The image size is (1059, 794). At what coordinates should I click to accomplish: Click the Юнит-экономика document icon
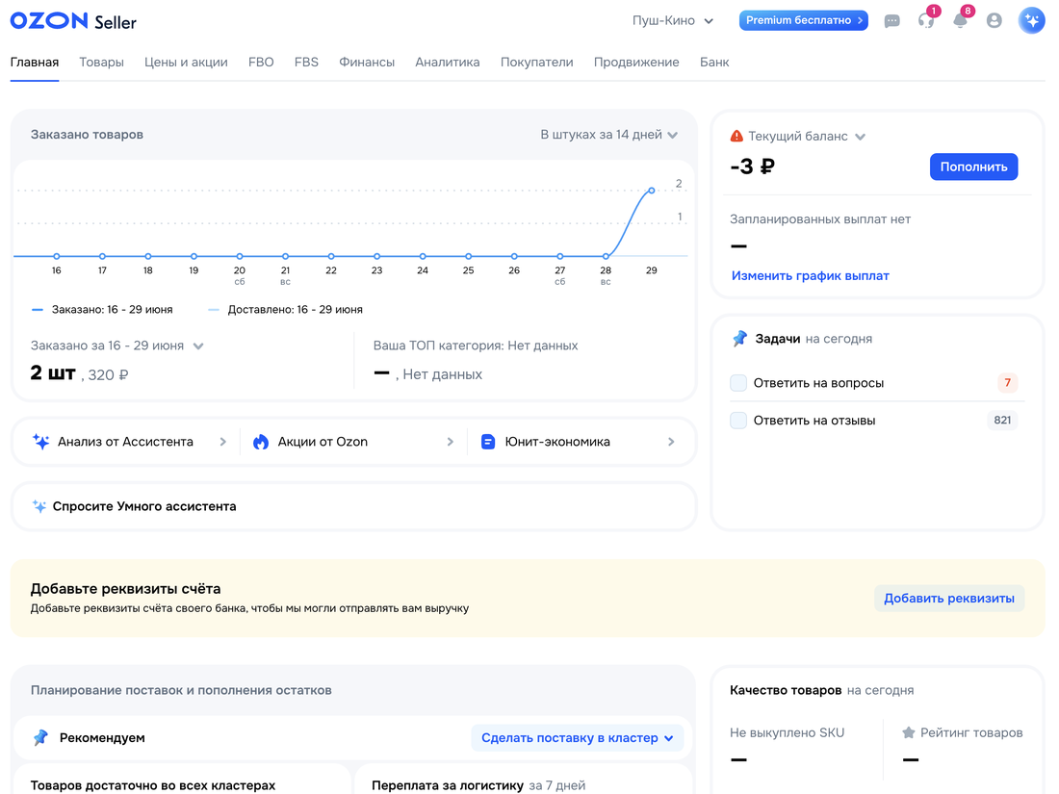488,442
